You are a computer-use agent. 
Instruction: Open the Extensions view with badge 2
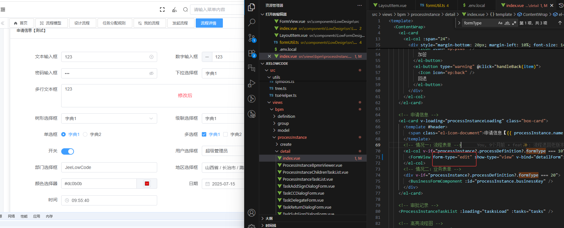pos(252,53)
